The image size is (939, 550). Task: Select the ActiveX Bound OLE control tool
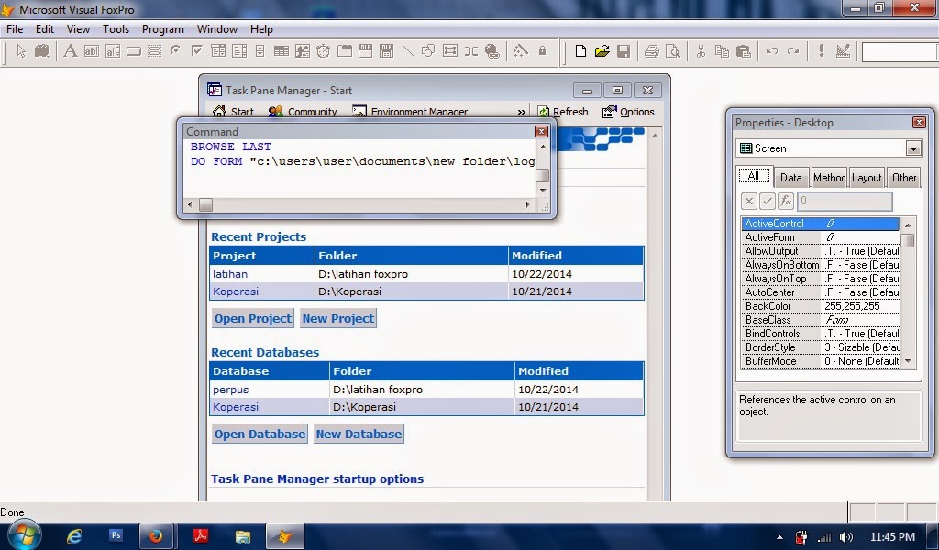click(386, 51)
